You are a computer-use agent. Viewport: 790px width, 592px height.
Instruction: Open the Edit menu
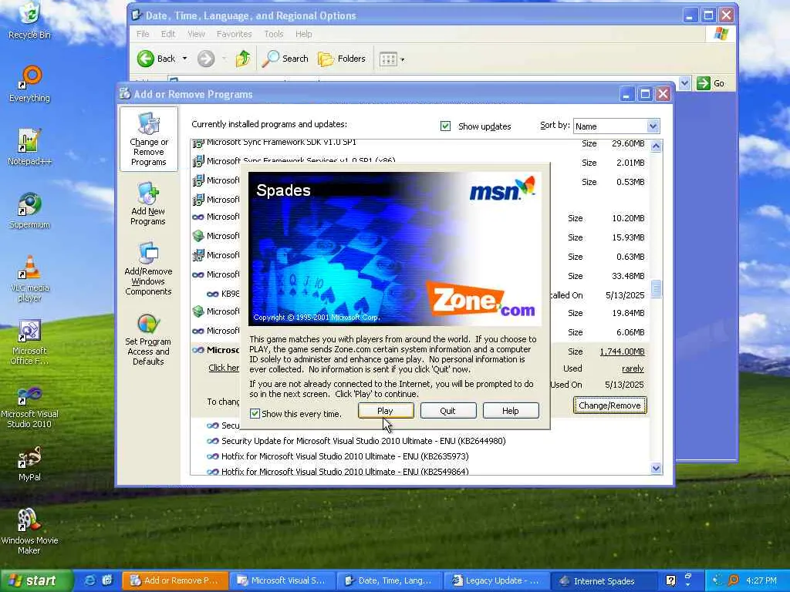point(167,34)
